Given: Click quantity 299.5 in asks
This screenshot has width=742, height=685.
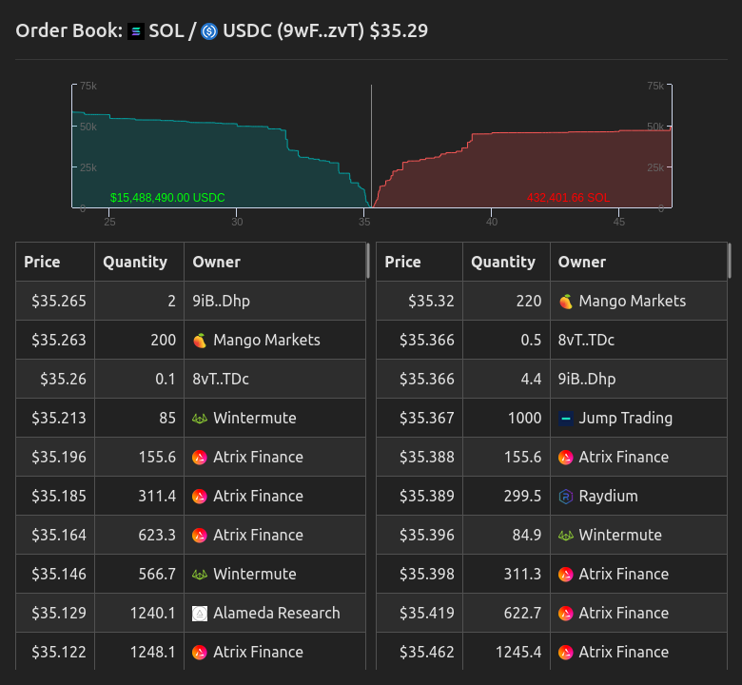Looking at the screenshot, I should coord(522,496).
